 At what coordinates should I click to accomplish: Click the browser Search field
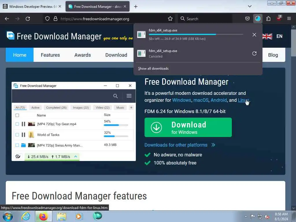click(x=205, y=19)
